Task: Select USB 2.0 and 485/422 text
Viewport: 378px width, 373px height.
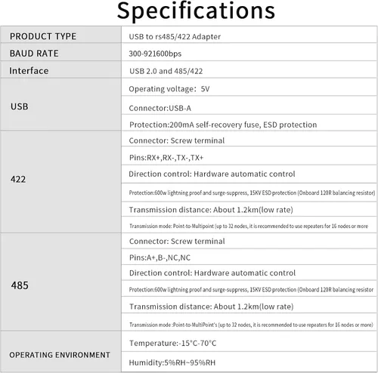Action: coord(166,71)
